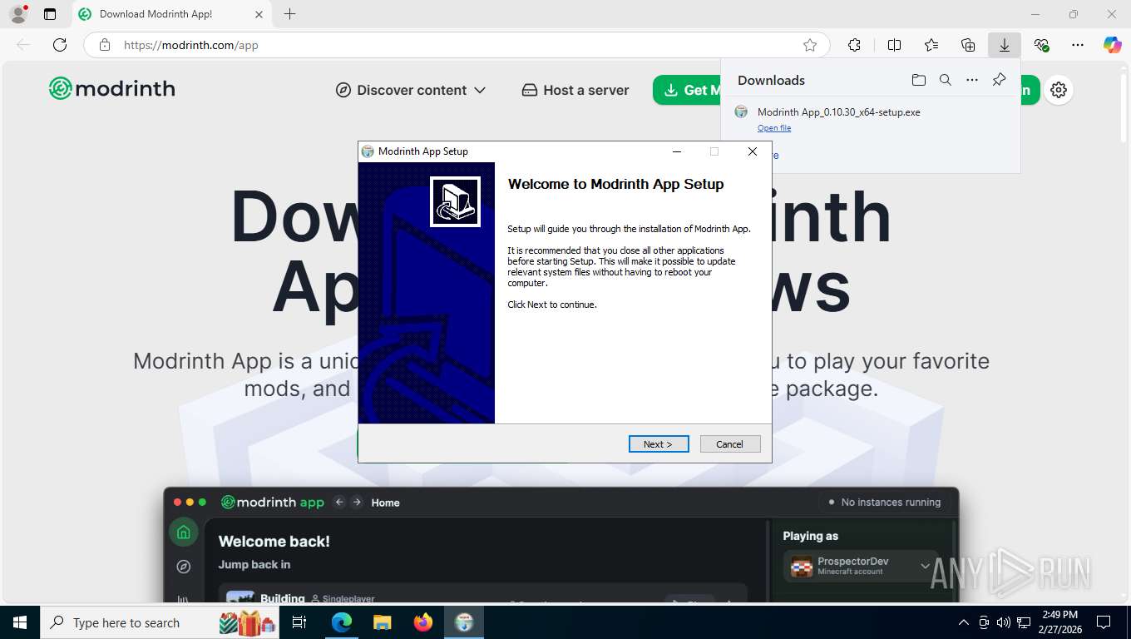Click Next in Modrinth App Setup
The height and width of the screenshot is (639, 1131).
click(x=659, y=444)
